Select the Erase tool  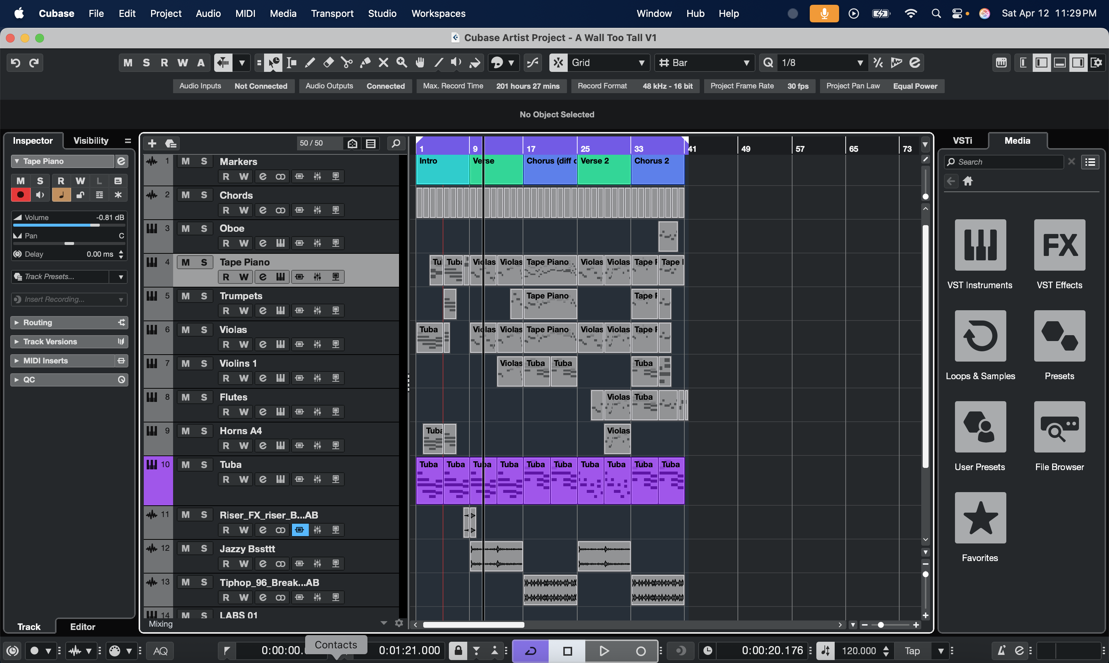329,63
